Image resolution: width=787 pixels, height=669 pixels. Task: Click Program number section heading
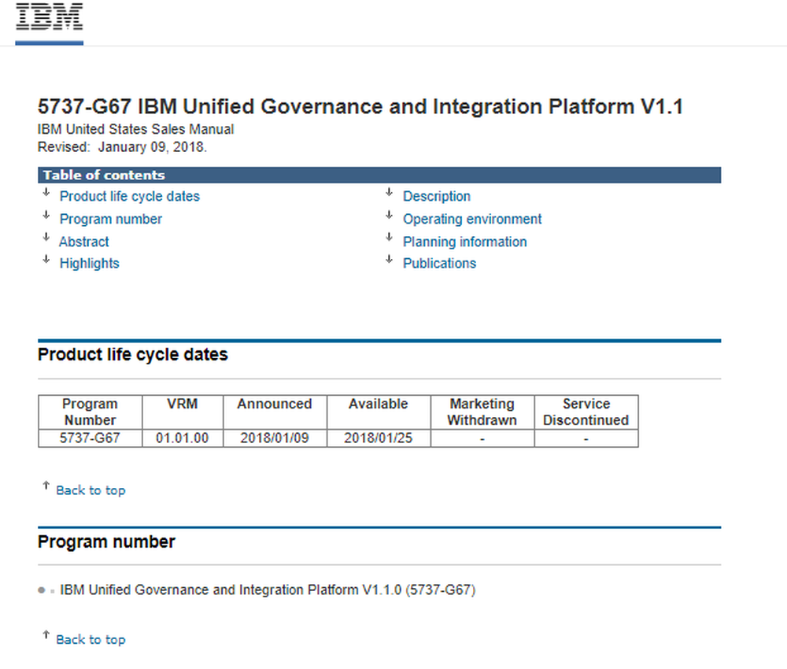pos(106,541)
